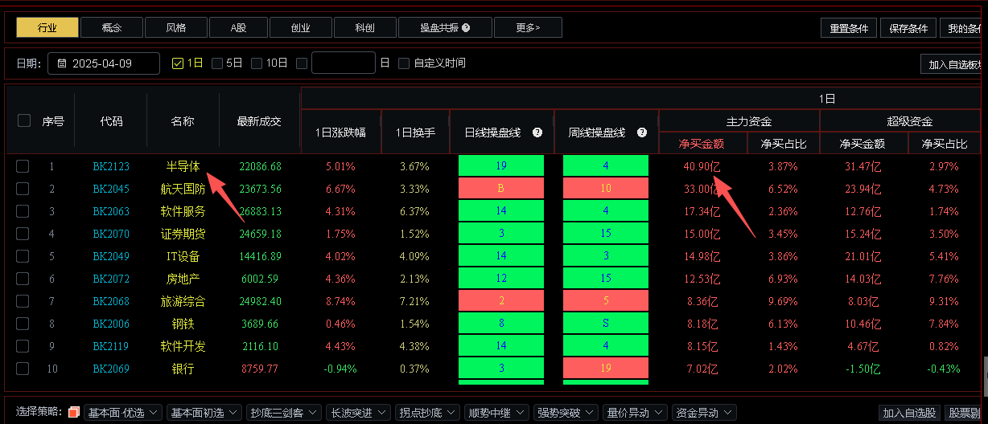988x424 pixels.
Task: Click the custom days input field
Action: (x=343, y=63)
